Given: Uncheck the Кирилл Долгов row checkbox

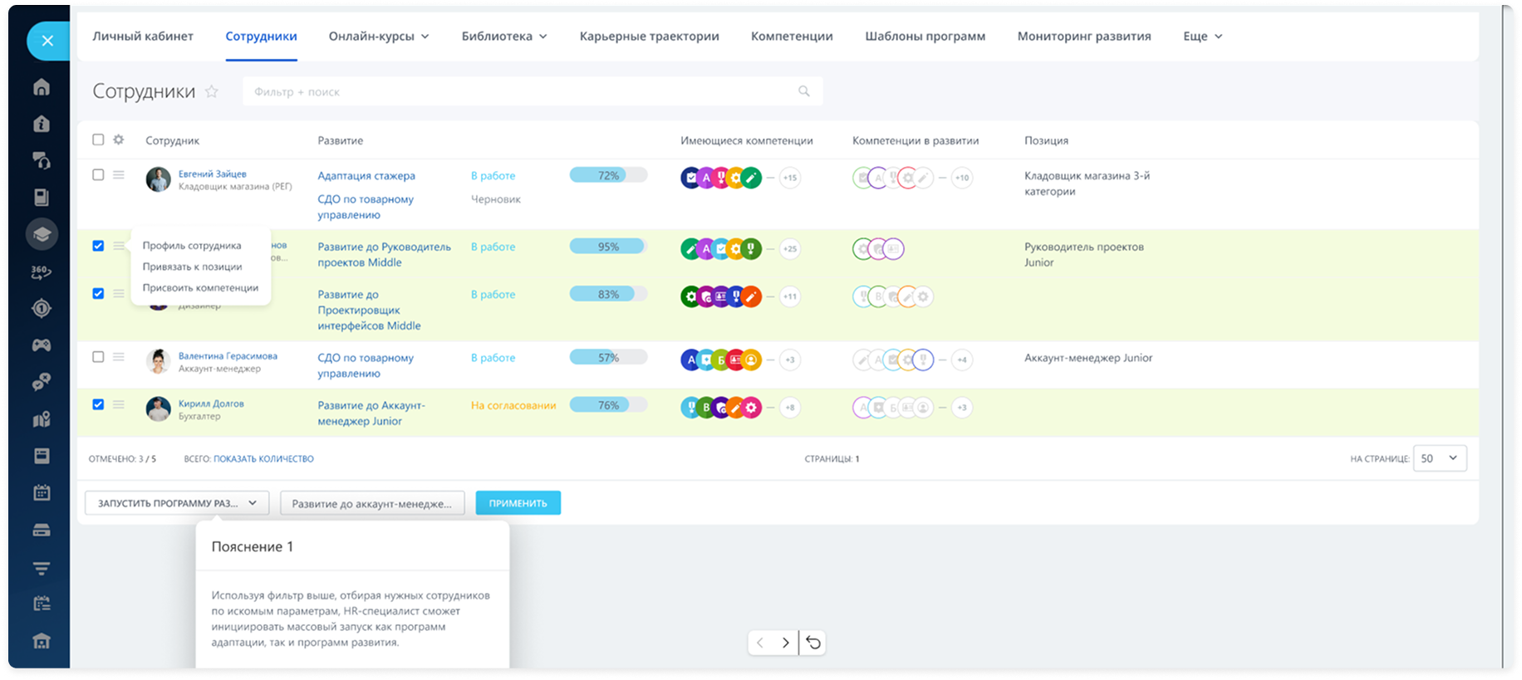Looking at the screenshot, I should coord(98,404).
